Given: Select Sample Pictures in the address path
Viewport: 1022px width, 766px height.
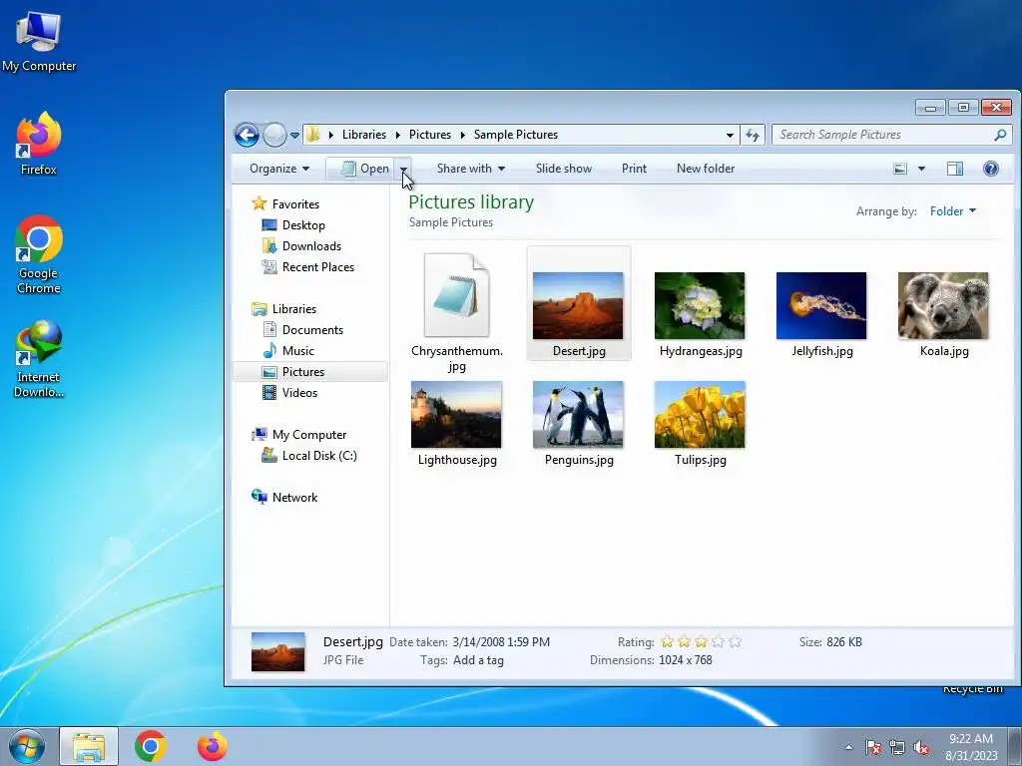Looking at the screenshot, I should [516, 135].
